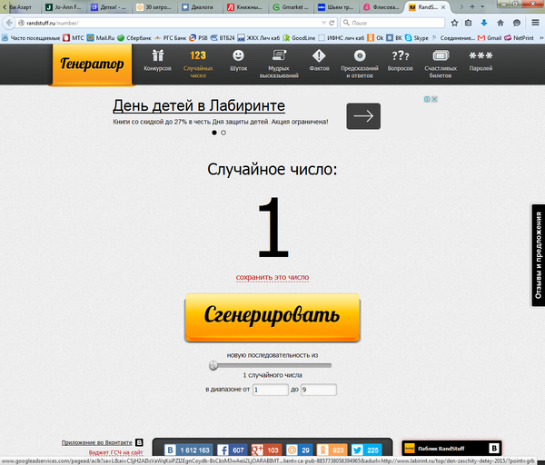Open the Конкурсов gift icon generator
The image size is (545, 465).
(157, 62)
